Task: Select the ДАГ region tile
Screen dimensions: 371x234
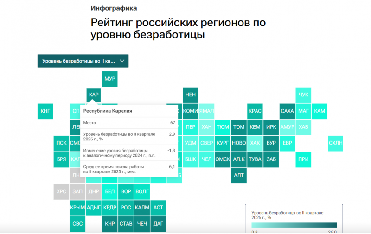Action: click(158, 224)
